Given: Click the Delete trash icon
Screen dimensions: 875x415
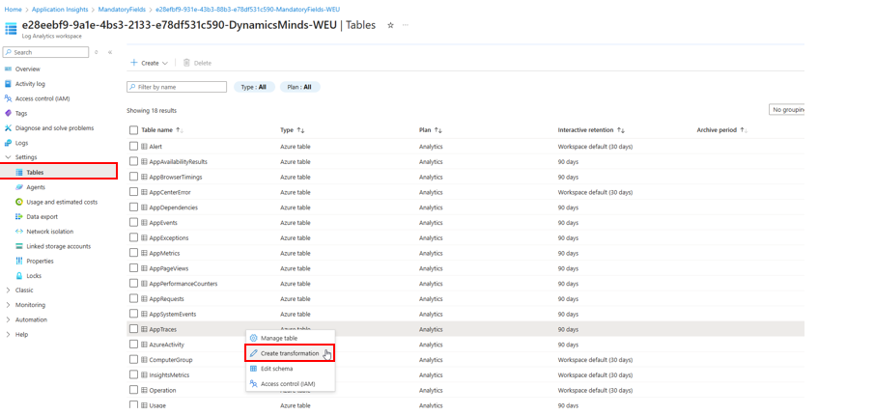Looking at the screenshot, I should coord(187,63).
